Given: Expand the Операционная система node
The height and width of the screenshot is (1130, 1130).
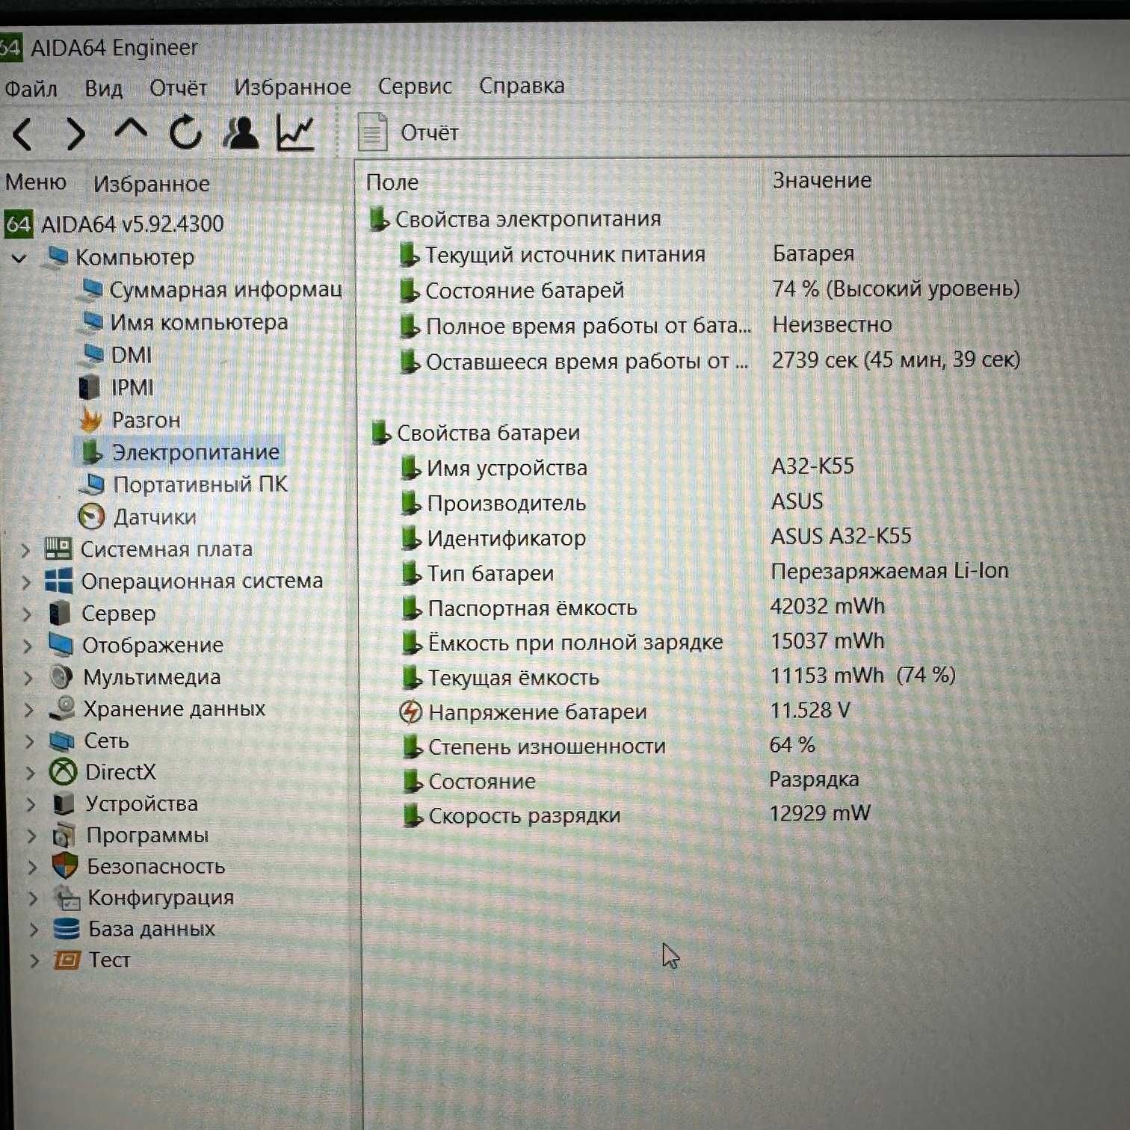Looking at the screenshot, I should click(25, 582).
